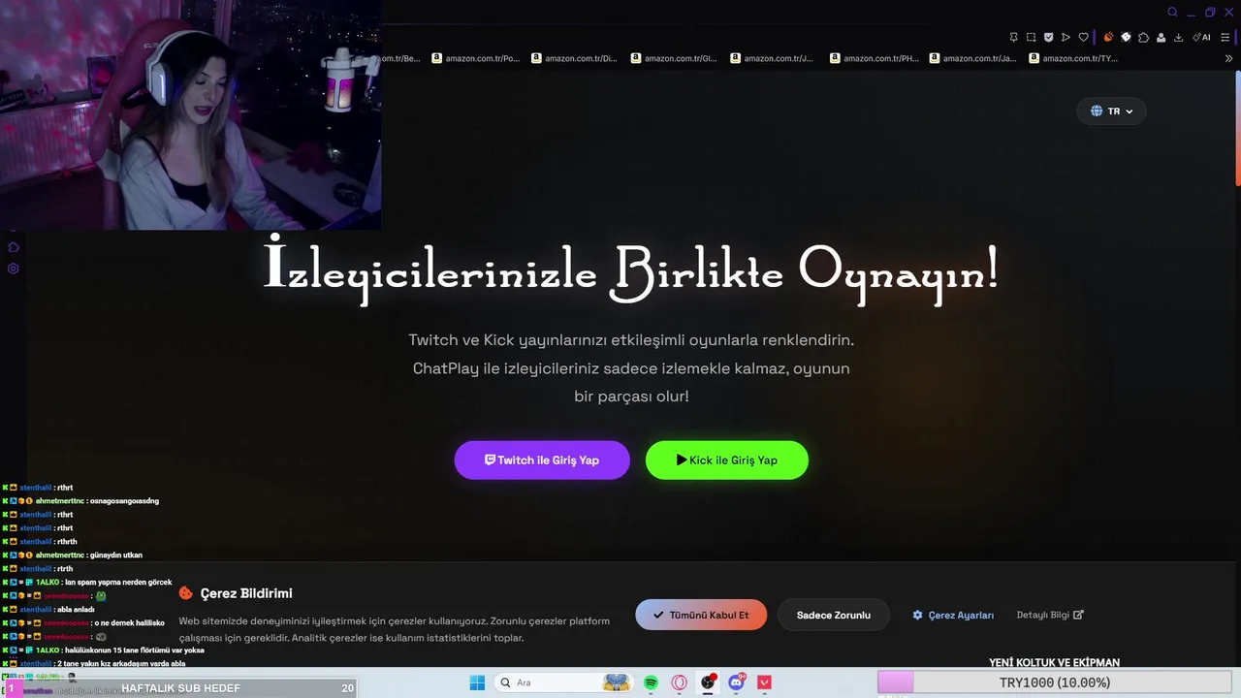Open the ad blocker shield icon
The width and height of the screenshot is (1241, 698).
tap(1048, 38)
